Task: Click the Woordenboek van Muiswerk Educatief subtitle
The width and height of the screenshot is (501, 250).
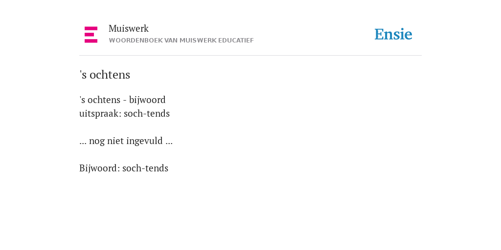Action: [x=181, y=41]
